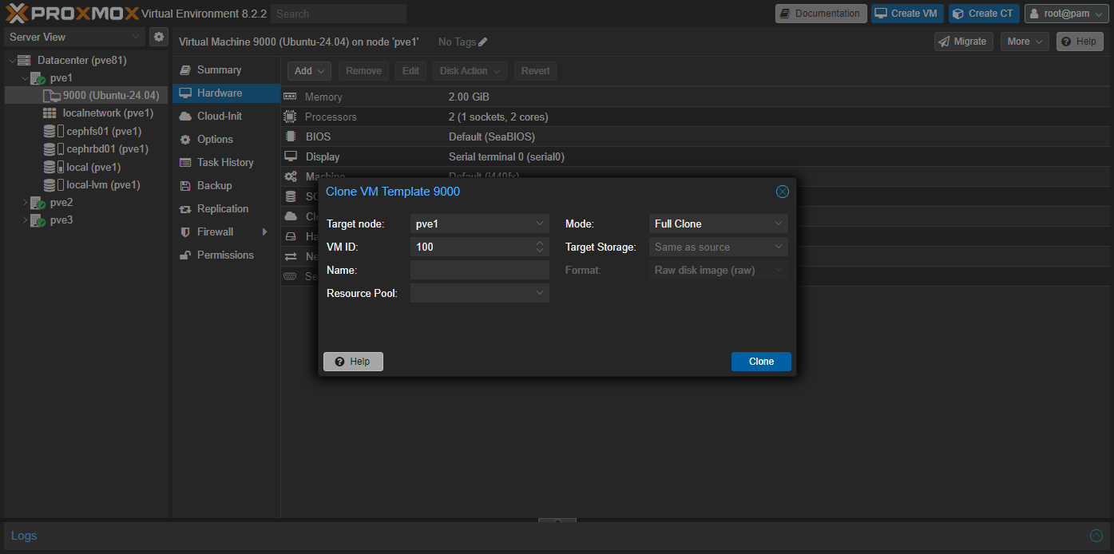Click in the search field
This screenshot has width=1114, height=554.
(339, 14)
